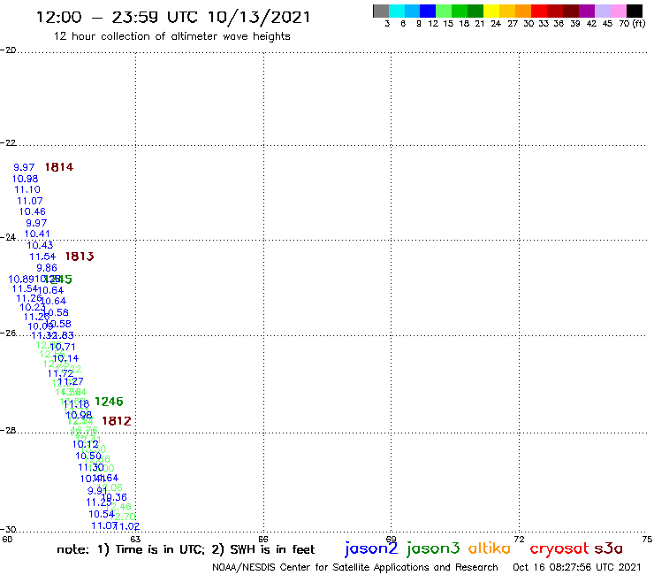Click the purple 42 ft legend swatch
654x575 pixels.
click(x=587, y=11)
